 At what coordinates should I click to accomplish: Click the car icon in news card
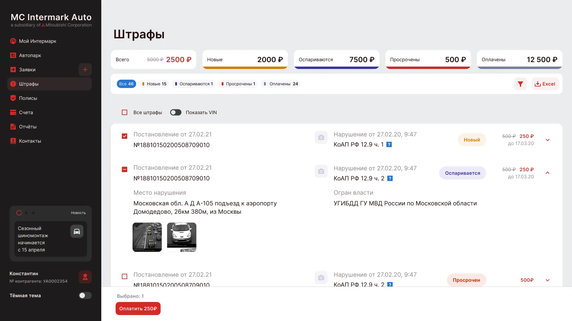click(x=77, y=232)
